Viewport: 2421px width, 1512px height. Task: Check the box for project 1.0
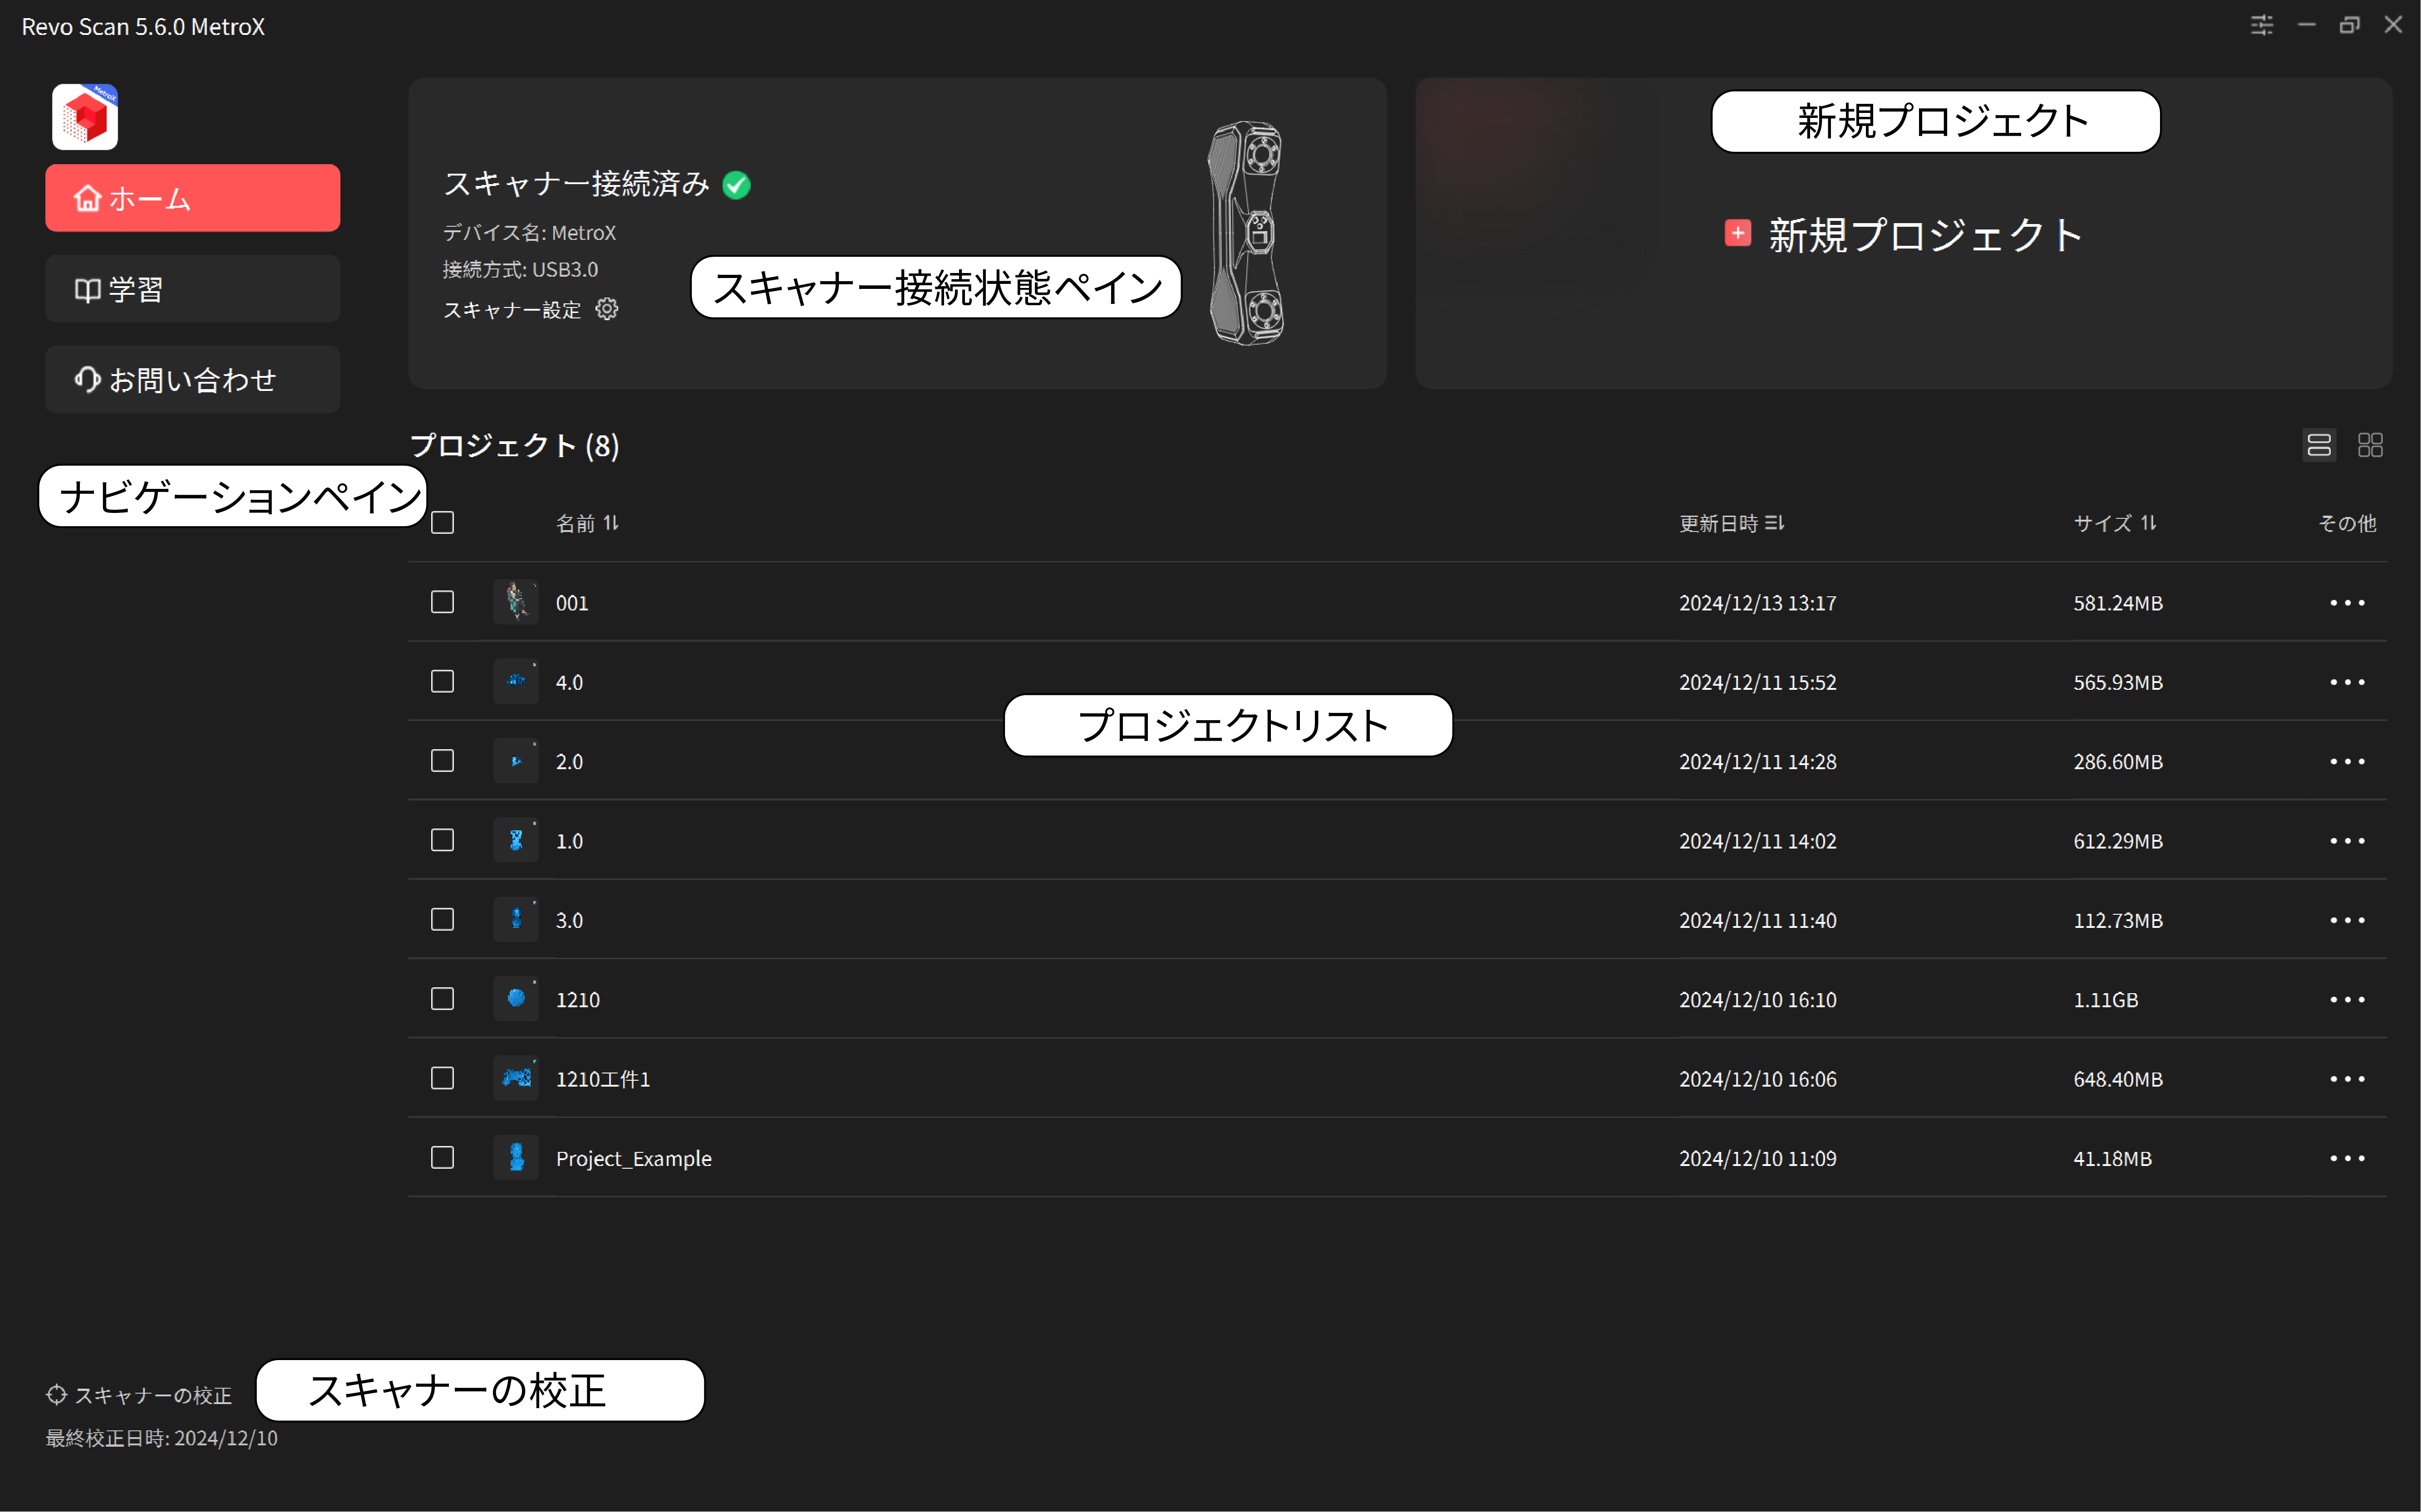coord(443,840)
